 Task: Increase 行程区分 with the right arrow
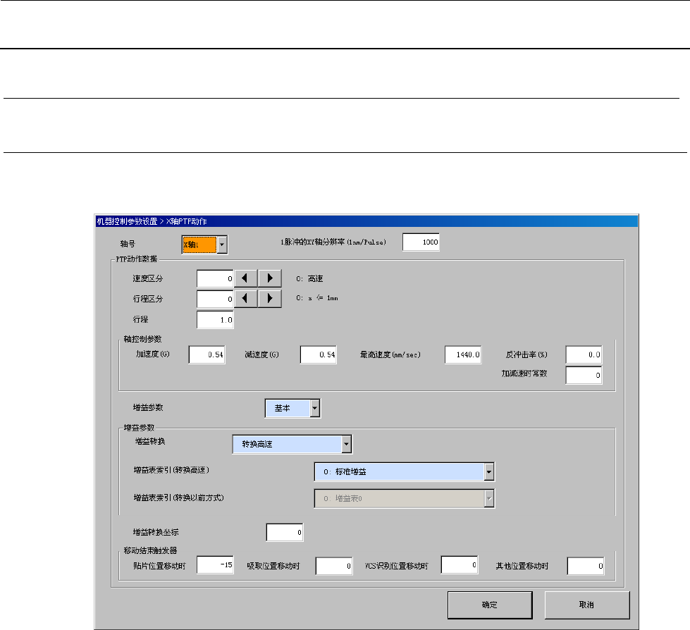click(270, 299)
